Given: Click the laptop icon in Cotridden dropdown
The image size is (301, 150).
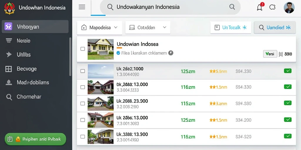Looking at the screenshot, I should click(x=132, y=28).
